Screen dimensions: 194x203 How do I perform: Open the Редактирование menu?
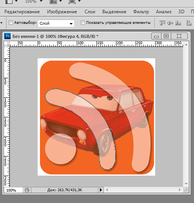click(22, 12)
